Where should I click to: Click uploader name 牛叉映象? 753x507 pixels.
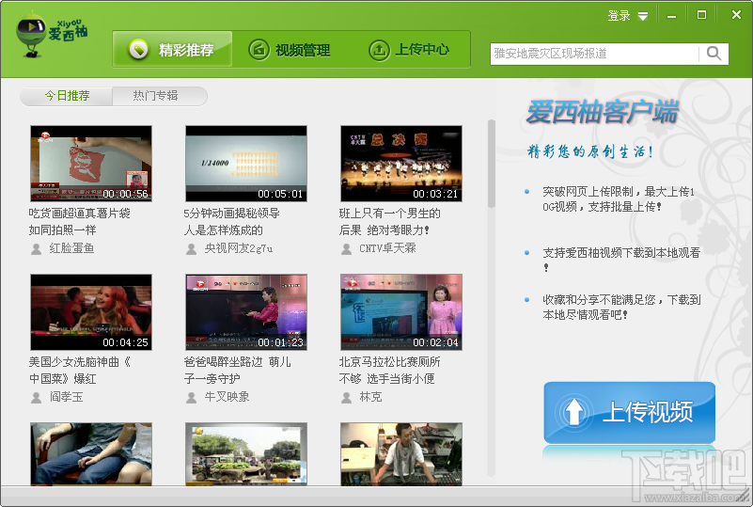point(227,397)
